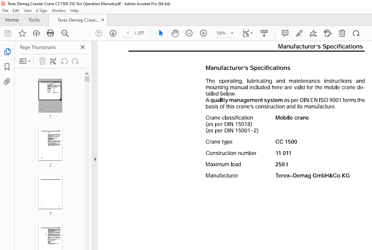Screen dimensions: 372x250
Task: Add the document to starred files
Action: [x=22, y=33]
